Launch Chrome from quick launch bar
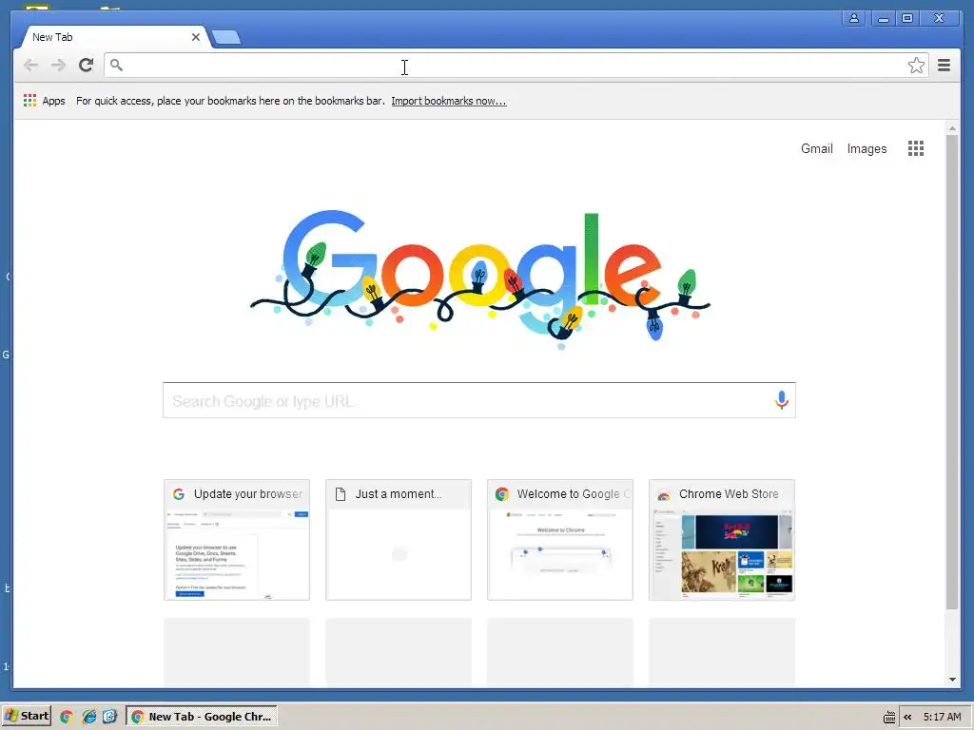 (67, 717)
